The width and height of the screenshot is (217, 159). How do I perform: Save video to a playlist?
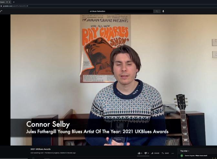click(165, 153)
